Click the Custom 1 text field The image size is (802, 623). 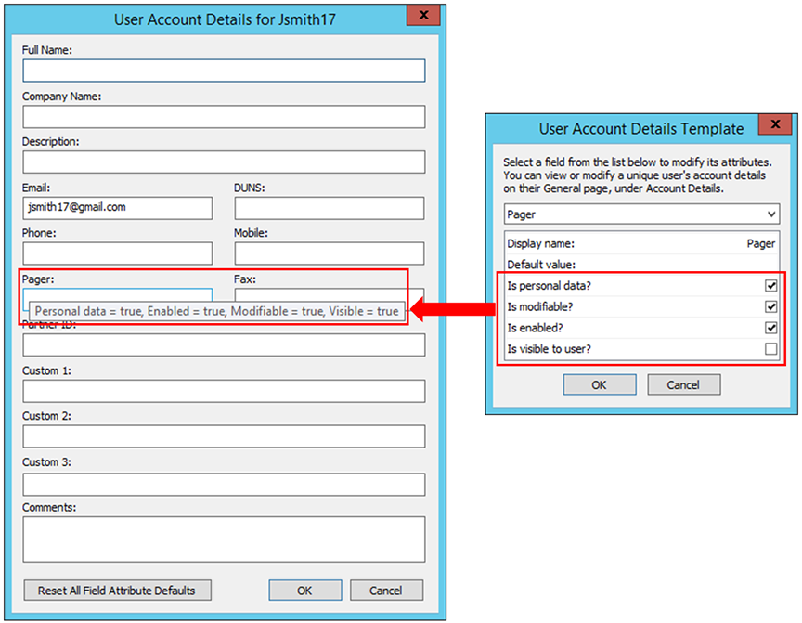(x=224, y=391)
